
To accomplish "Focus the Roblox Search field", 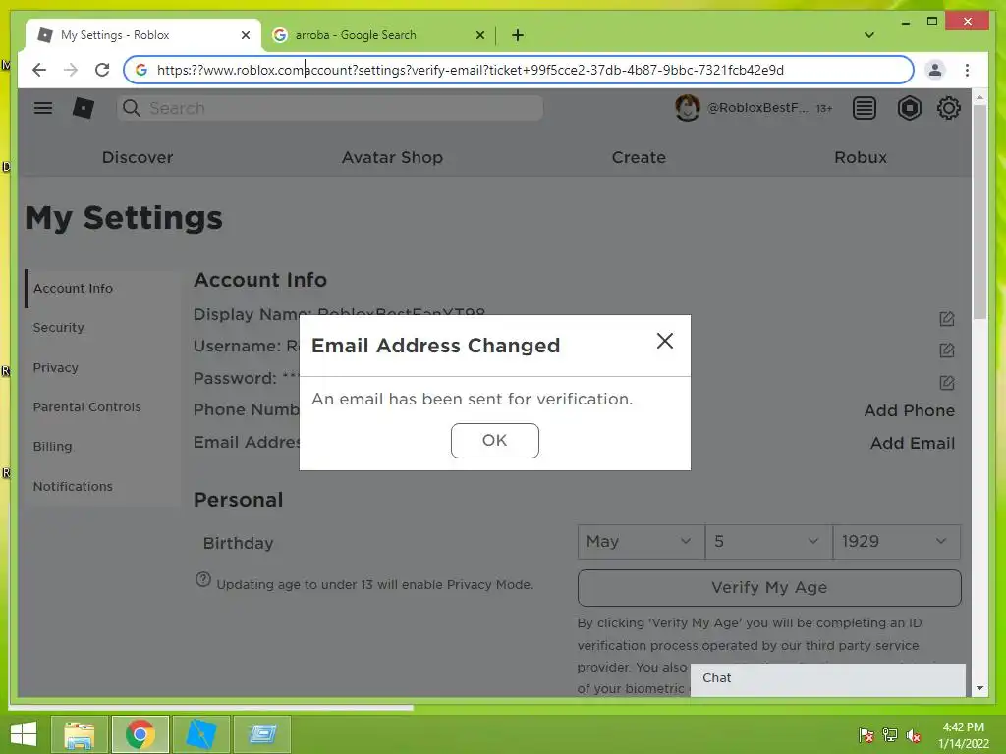I will point(330,108).
